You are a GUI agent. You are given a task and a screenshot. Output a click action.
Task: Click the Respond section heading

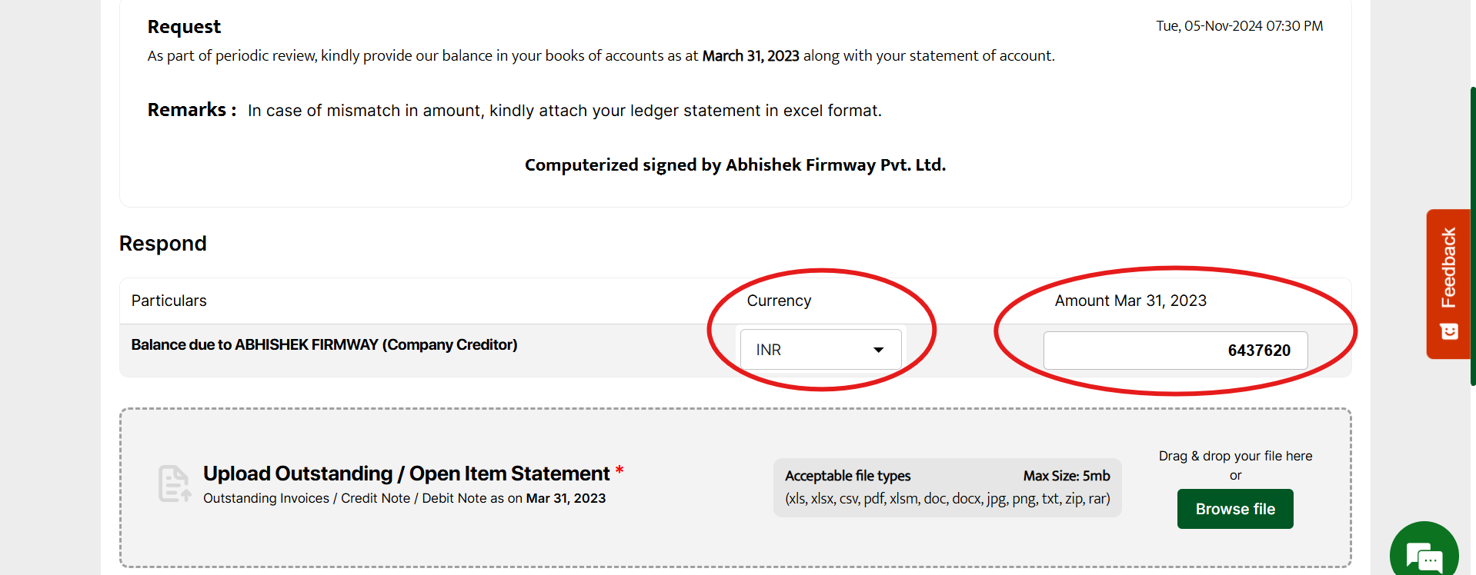163,244
